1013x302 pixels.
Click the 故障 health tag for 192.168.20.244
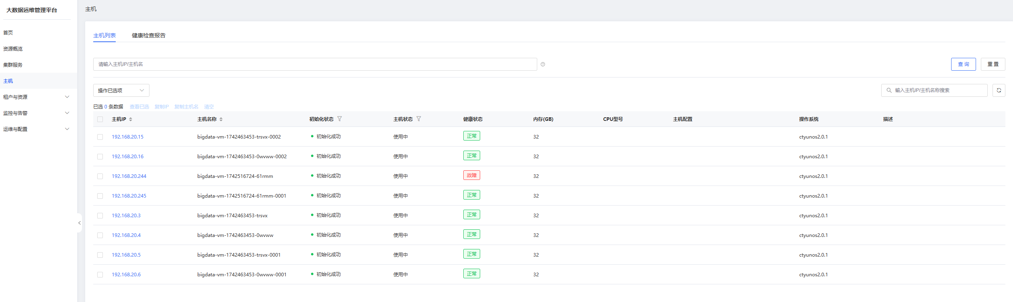point(472,175)
